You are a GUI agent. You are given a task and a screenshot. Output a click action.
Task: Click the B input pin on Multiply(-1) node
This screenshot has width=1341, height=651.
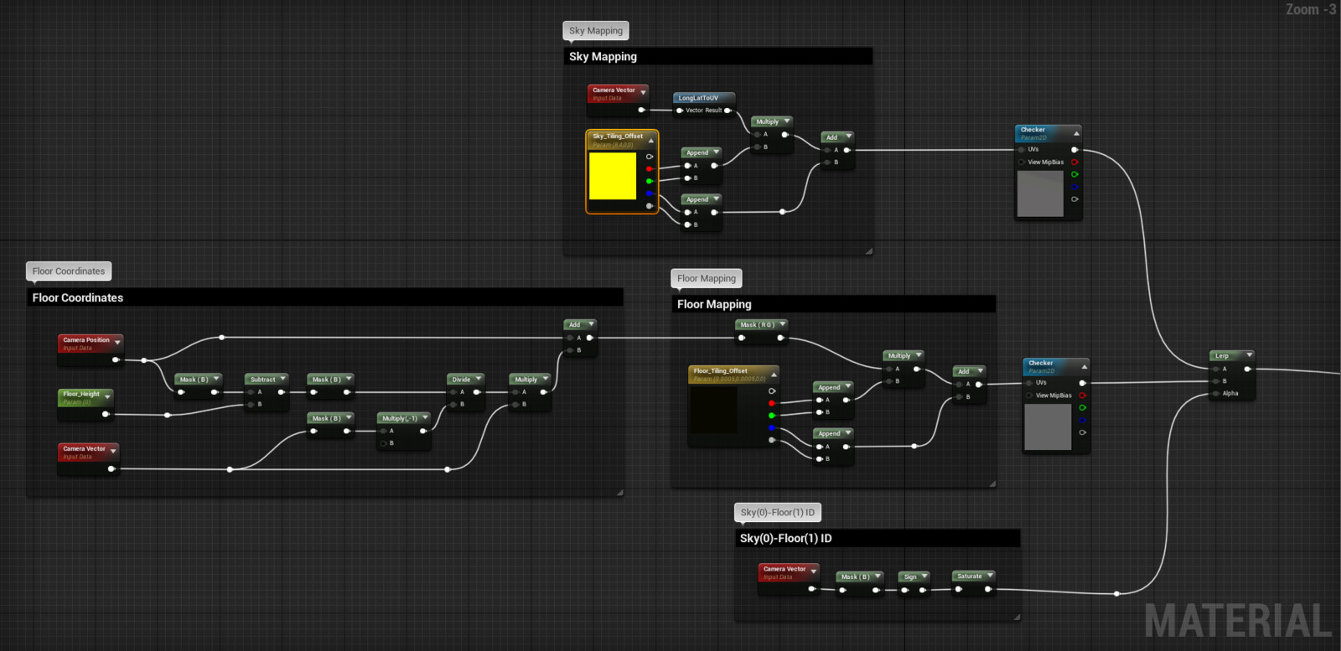pos(383,443)
